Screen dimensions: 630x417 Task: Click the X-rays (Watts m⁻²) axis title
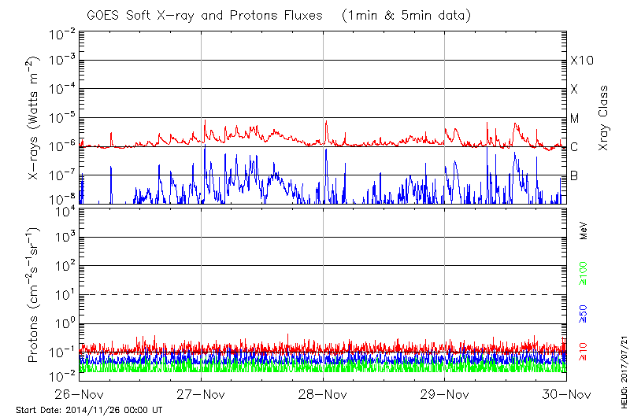(34, 118)
